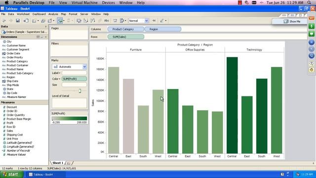Screen dimensions: 316x178
Task: Click the Label shelf input box
Action: [74, 73]
